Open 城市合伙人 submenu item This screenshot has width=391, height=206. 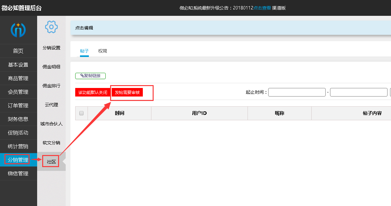(51, 124)
